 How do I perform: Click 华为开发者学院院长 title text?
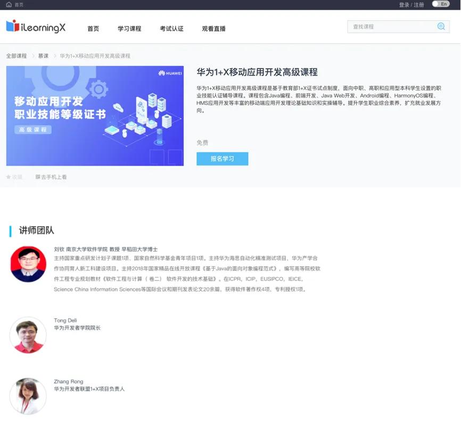pos(77,328)
